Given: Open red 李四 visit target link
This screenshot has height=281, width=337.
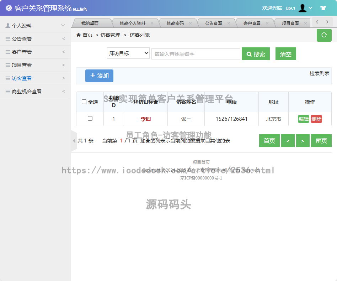Looking at the screenshot, I should point(146,119).
